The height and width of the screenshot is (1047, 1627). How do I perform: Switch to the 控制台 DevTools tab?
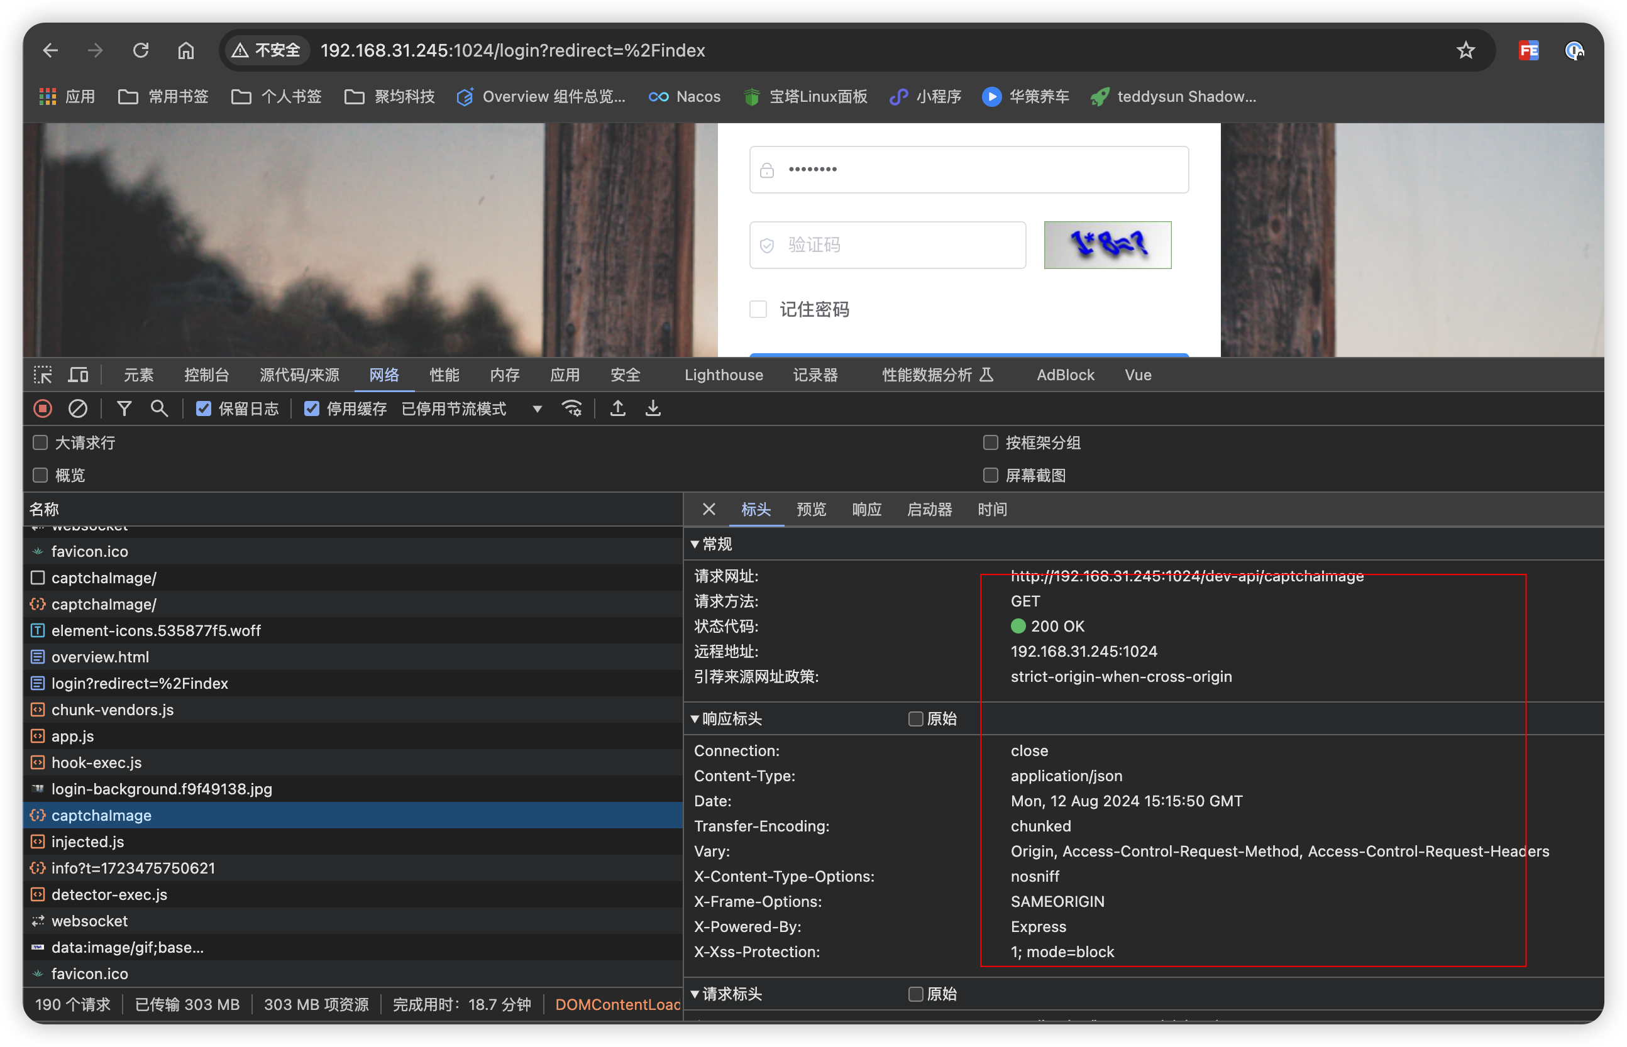207,375
